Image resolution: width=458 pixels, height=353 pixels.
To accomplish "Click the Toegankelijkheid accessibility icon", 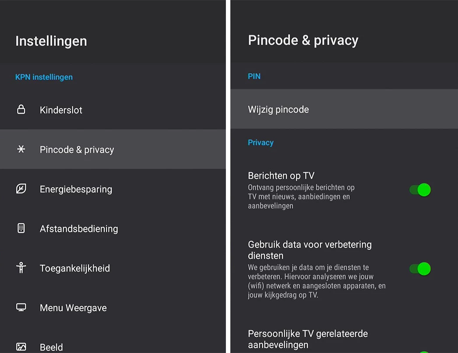I will pos(21,268).
